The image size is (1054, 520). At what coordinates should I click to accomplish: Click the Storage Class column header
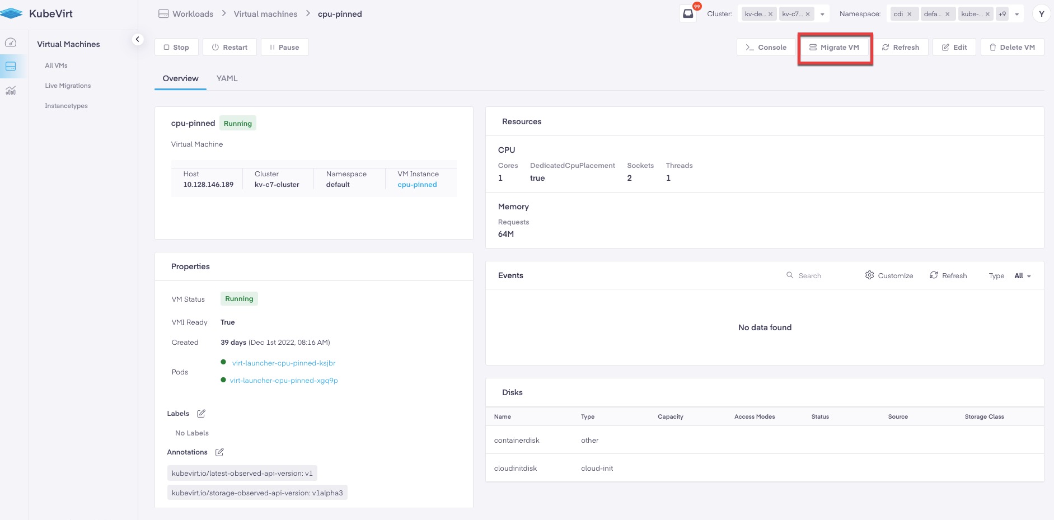984,417
